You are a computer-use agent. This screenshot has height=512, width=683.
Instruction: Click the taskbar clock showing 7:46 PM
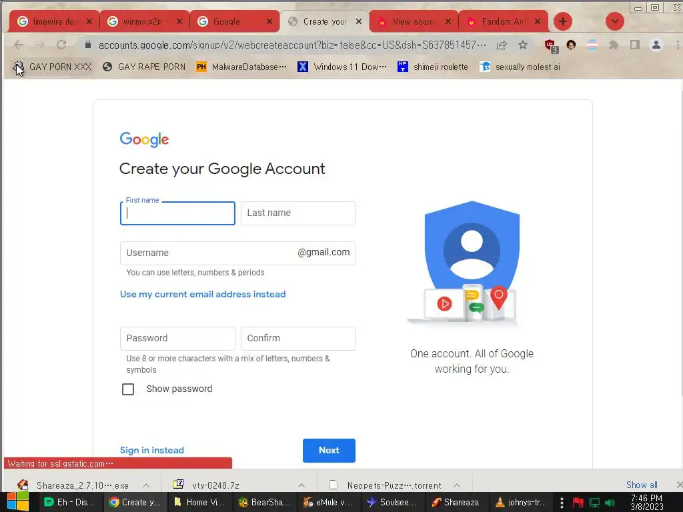click(646, 503)
